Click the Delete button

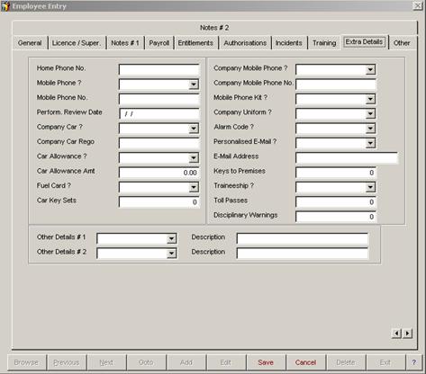pyautogui.click(x=346, y=362)
